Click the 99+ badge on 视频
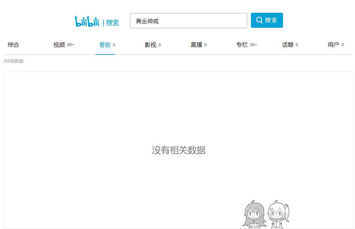Image resolution: width=355 pixels, height=229 pixels. point(70,45)
